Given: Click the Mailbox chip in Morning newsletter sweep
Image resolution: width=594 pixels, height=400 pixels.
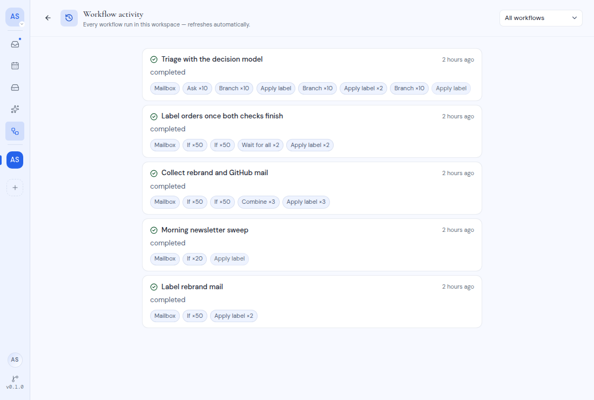Looking at the screenshot, I should (x=165, y=259).
